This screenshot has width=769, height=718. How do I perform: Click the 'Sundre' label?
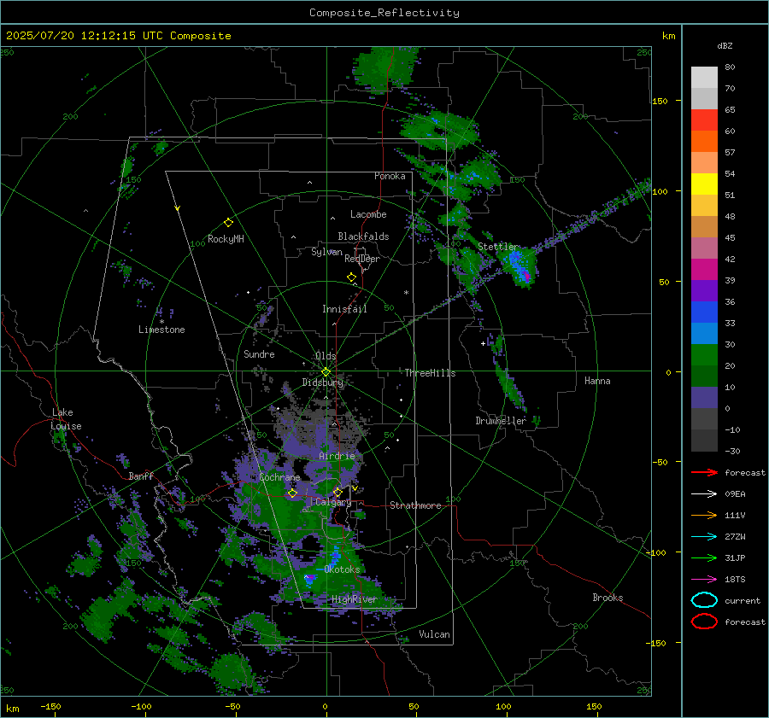[259, 353]
